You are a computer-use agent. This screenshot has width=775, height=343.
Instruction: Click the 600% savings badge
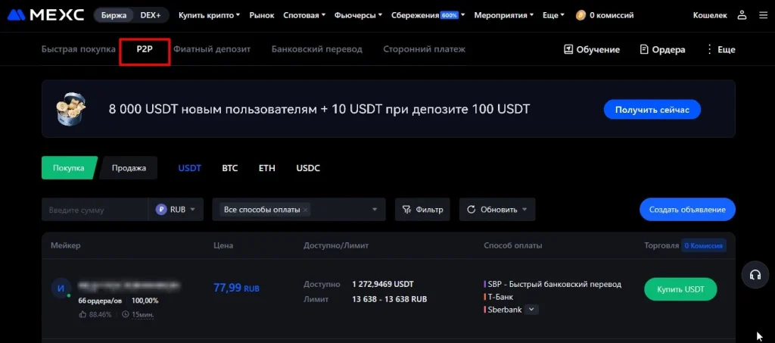coord(450,15)
